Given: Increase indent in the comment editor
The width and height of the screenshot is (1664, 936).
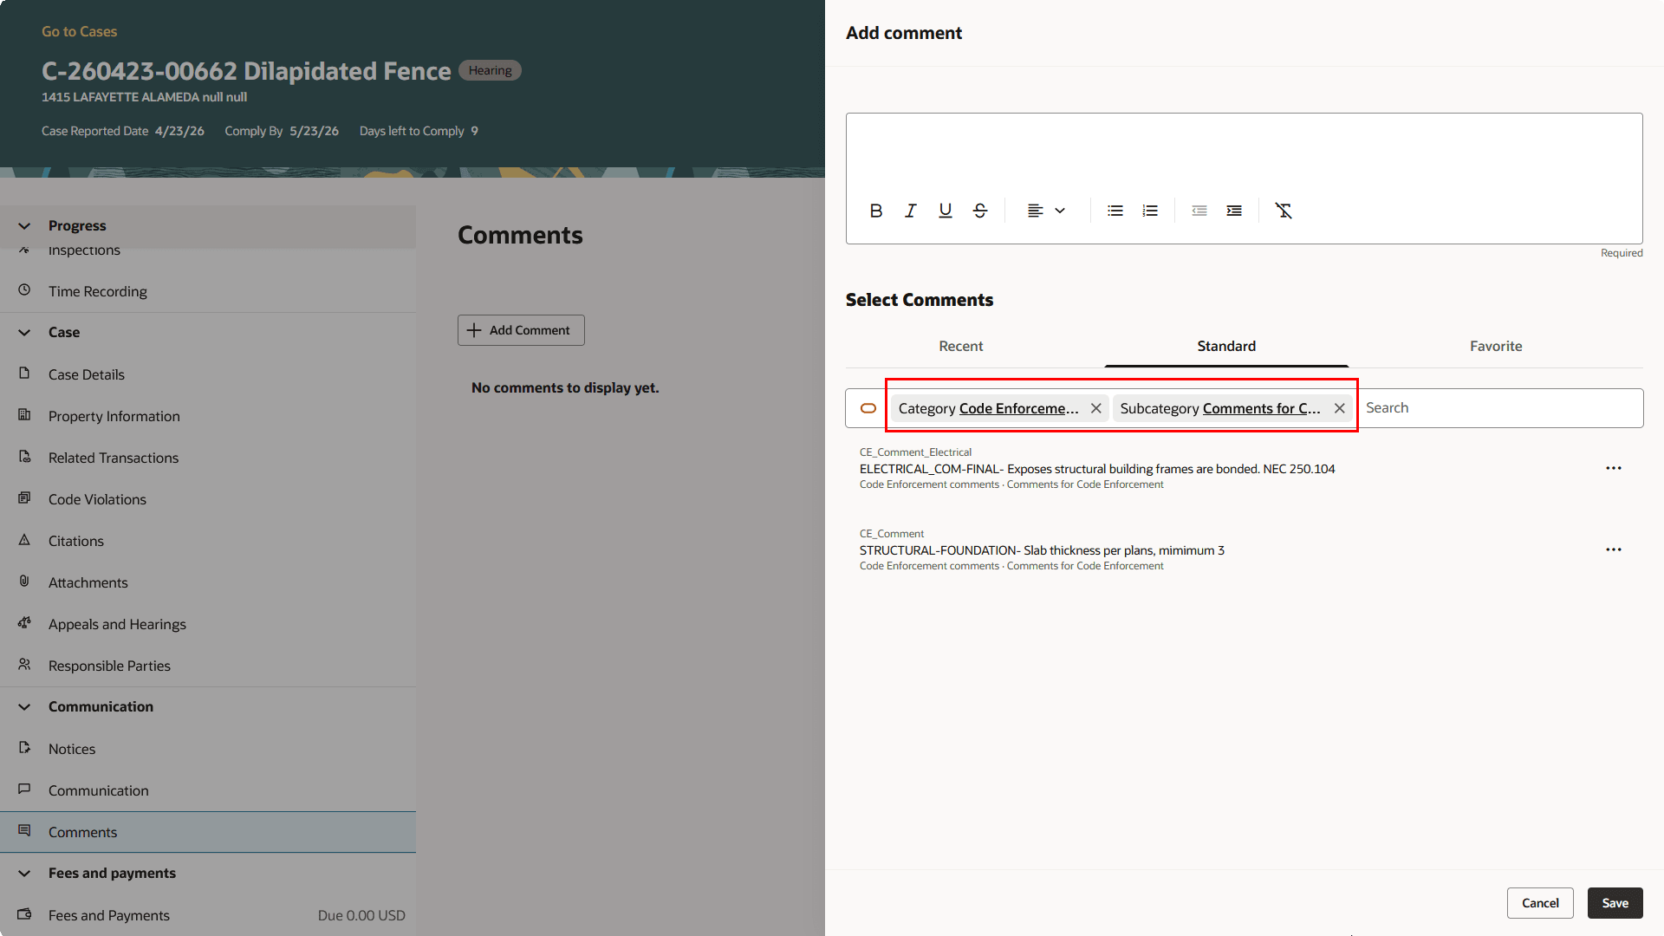Looking at the screenshot, I should [1234, 211].
